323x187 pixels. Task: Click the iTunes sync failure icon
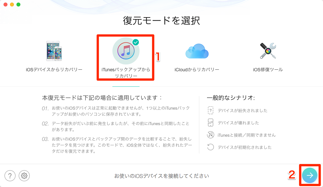coord(210,135)
